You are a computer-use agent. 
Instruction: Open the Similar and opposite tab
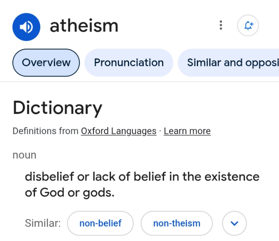[228, 63]
